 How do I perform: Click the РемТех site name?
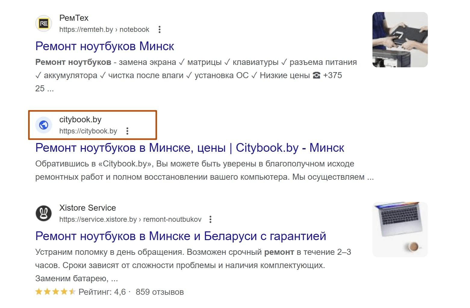74,18
